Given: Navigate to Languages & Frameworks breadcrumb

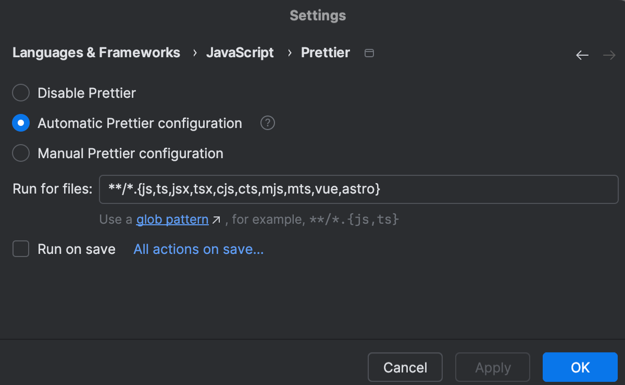Looking at the screenshot, I should tap(96, 53).
